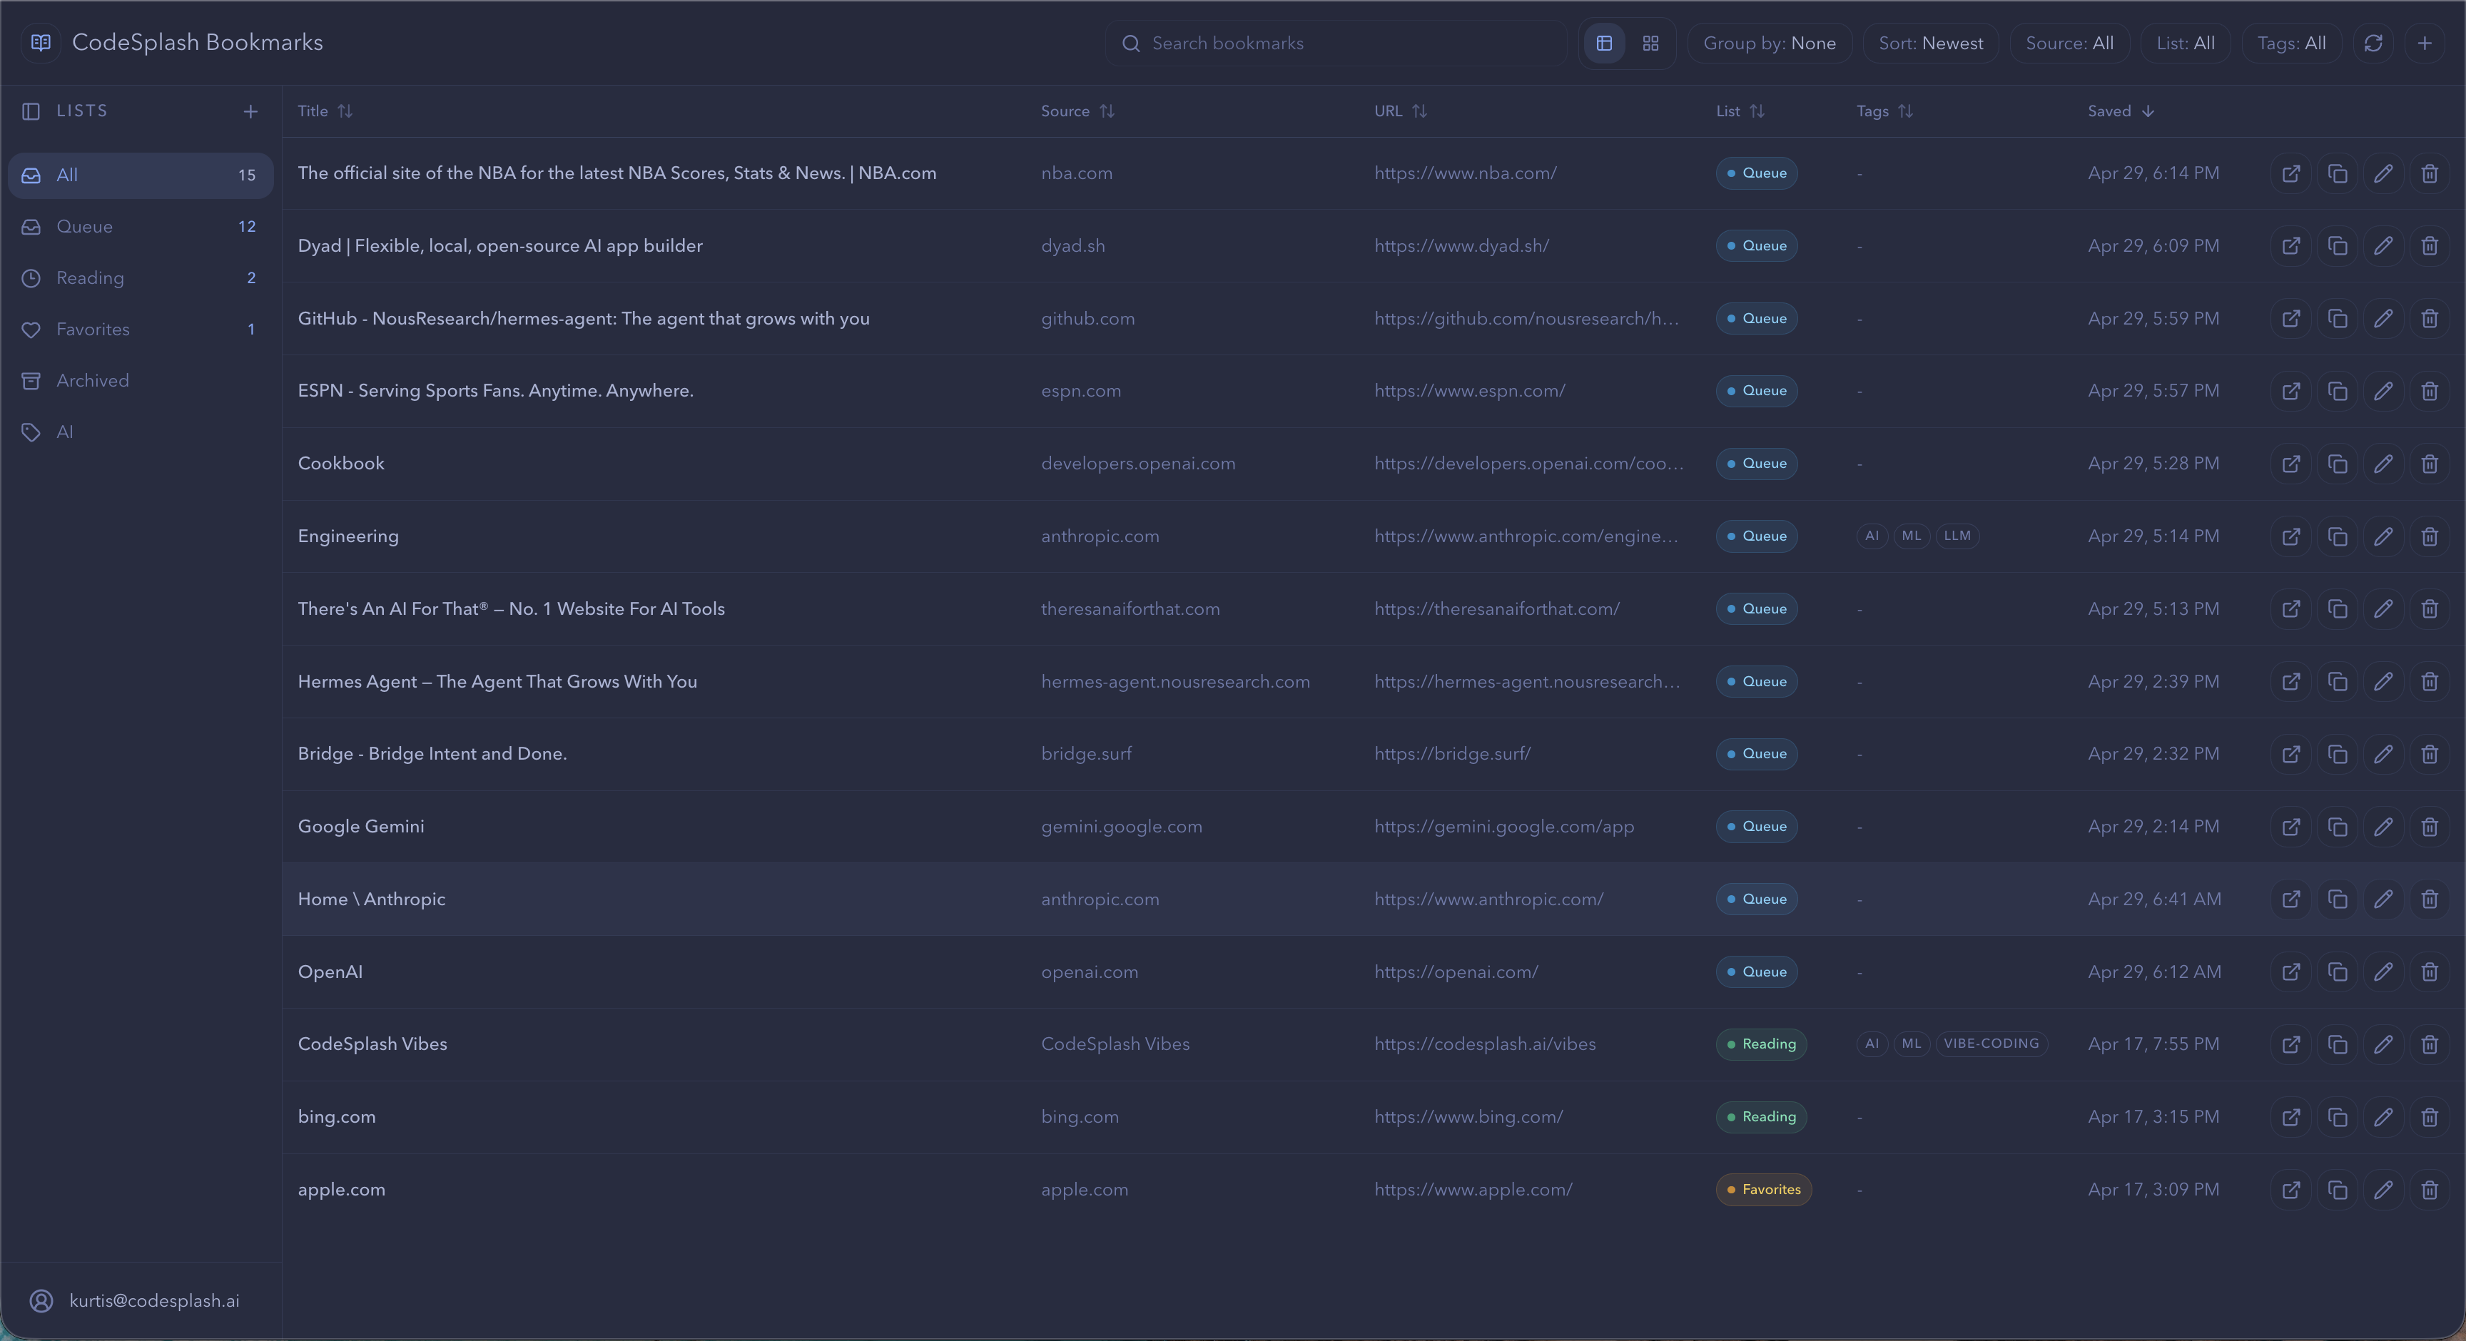
Task: Create a new list with sidebar plus
Action: tap(251, 112)
